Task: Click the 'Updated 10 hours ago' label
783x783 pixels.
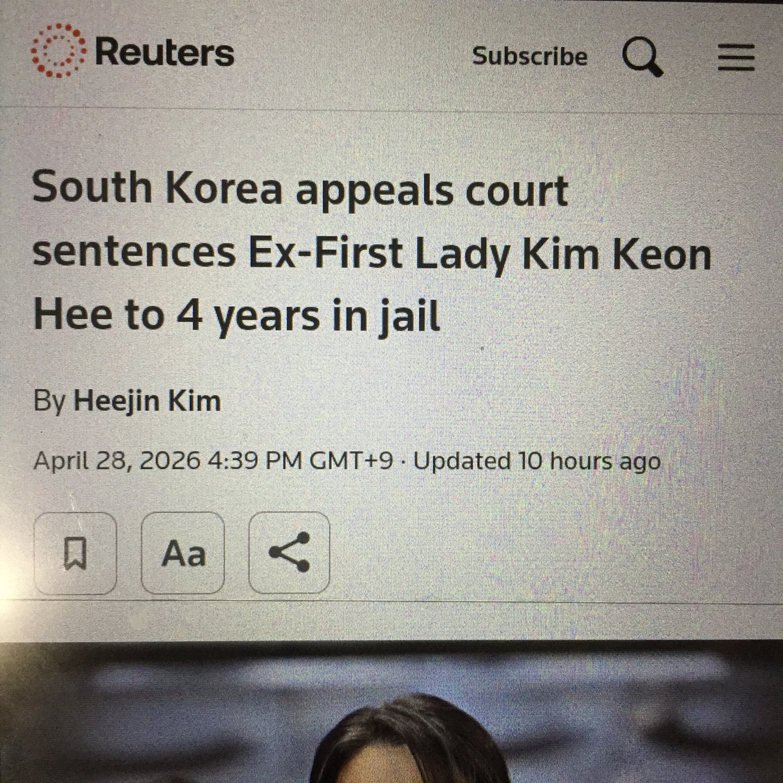Action: [x=537, y=461]
